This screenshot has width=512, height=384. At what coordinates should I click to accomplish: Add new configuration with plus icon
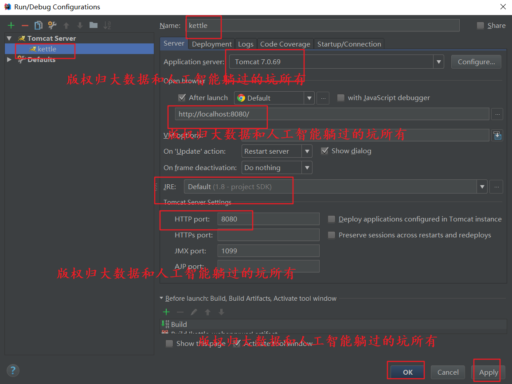click(x=11, y=25)
